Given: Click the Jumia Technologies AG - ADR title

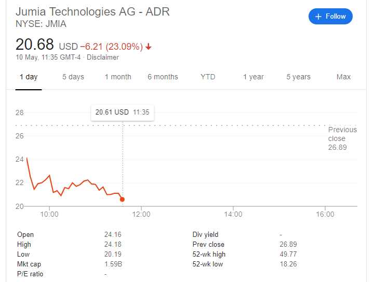Looking at the screenshot, I should (92, 11).
